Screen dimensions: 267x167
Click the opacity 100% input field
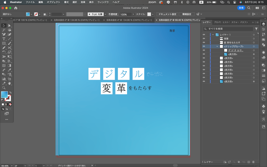click(125, 14)
